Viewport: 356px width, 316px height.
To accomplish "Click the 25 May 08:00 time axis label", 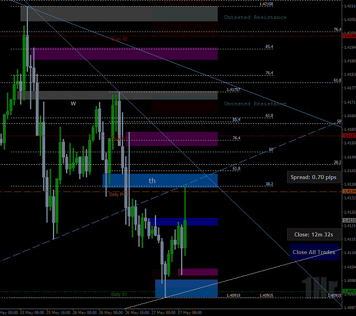I will pos(32,313).
